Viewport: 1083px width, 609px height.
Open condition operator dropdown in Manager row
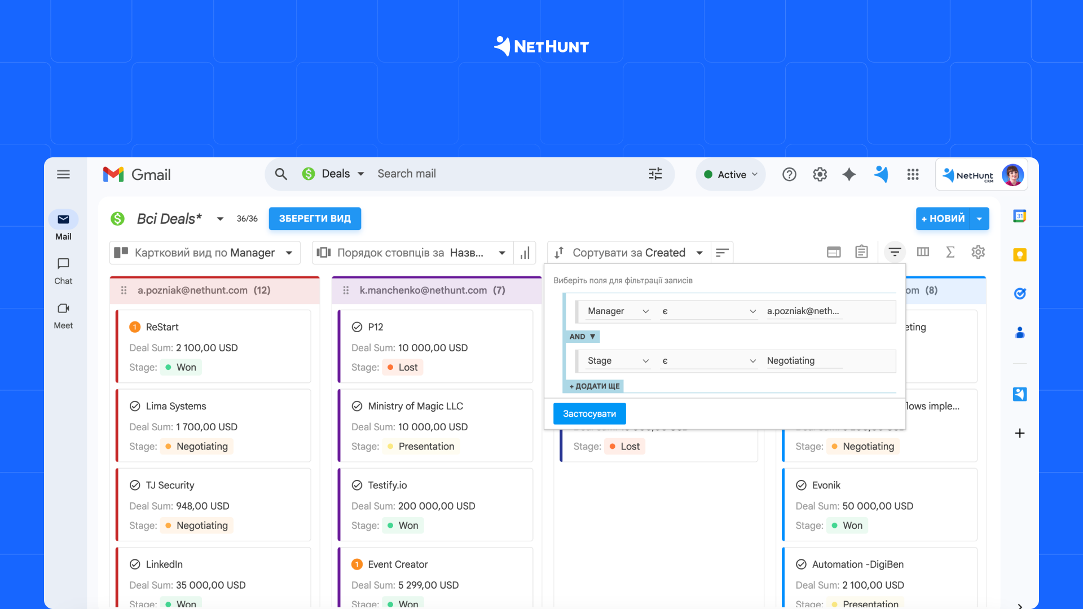click(x=709, y=311)
